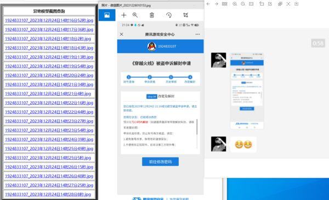Open the screenshot thumbnail in the chat
Image resolution: width=329 pixels, height=200 pixels.
click(x=247, y=91)
